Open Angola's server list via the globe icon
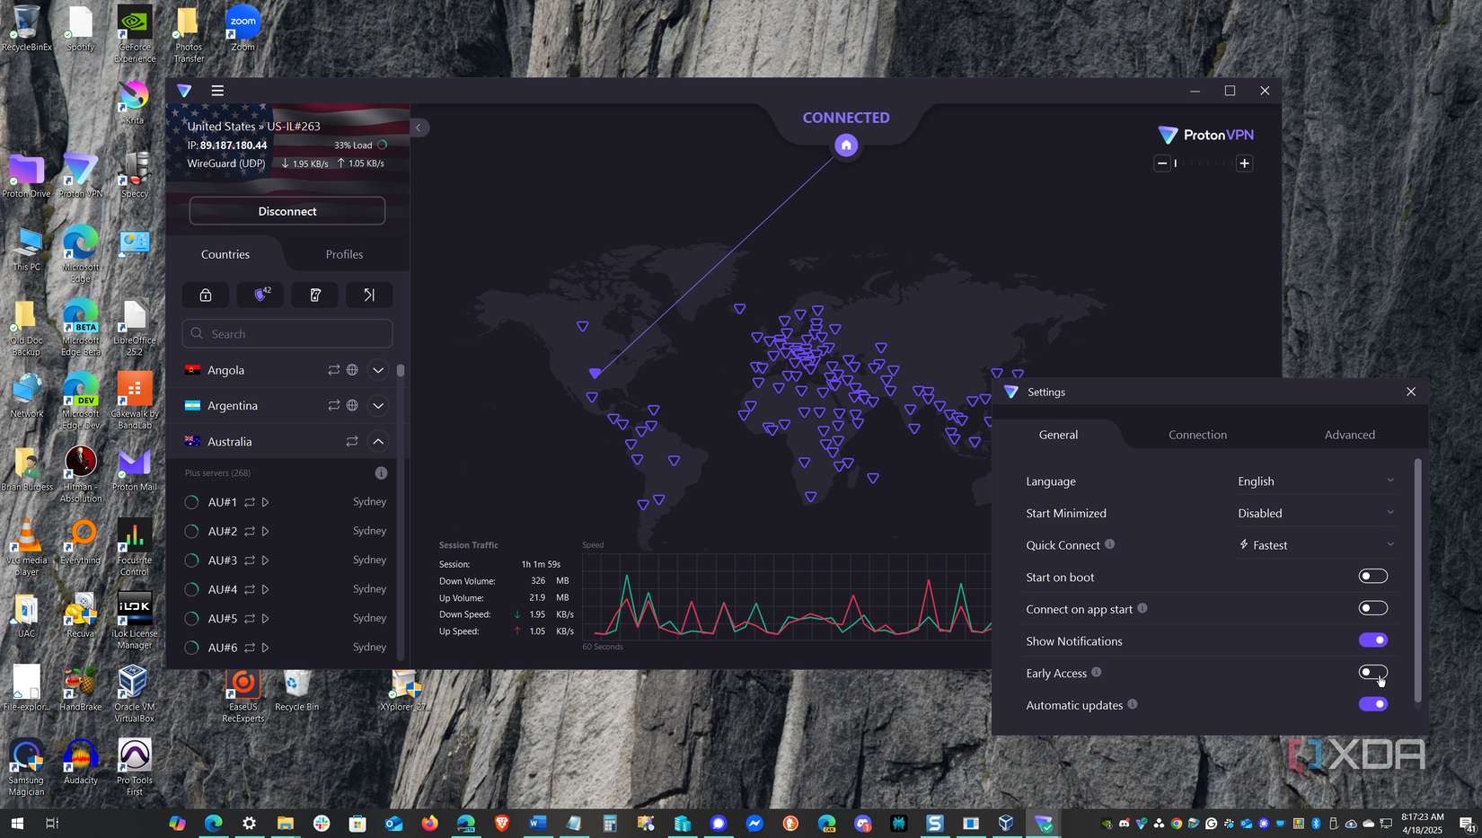Image resolution: width=1482 pixels, height=838 pixels. pos(350,369)
